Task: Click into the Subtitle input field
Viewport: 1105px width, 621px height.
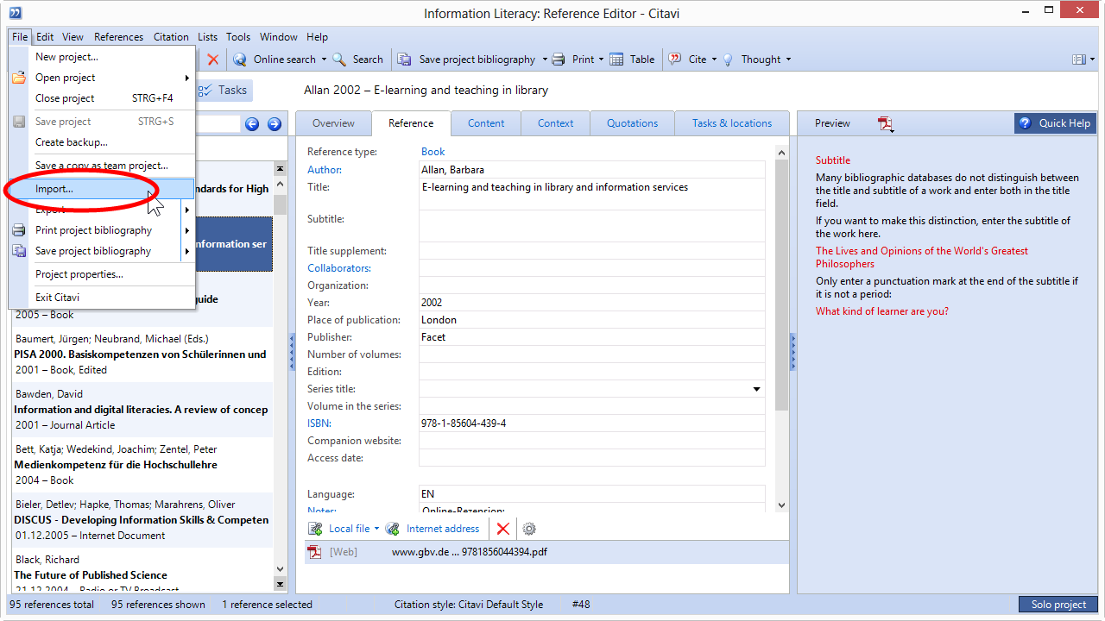Action: coord(592,226)
